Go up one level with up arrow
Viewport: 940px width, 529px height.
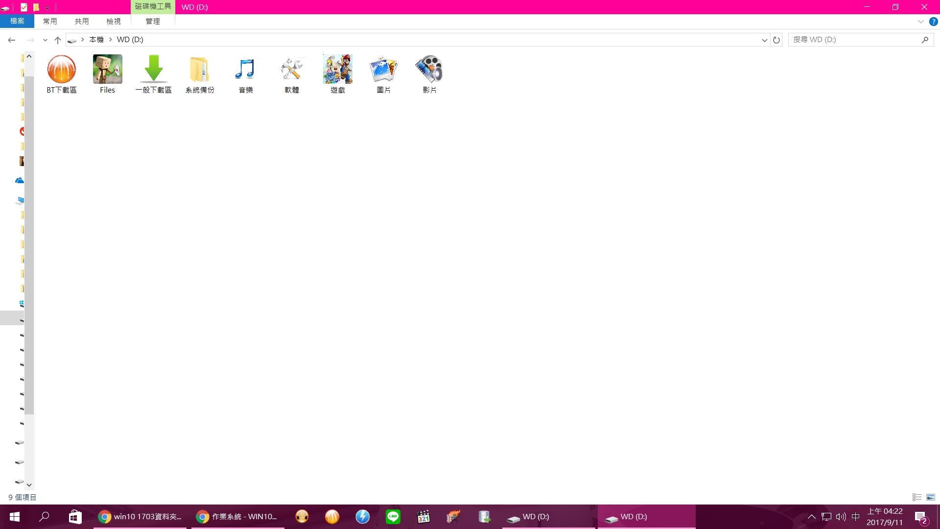tap(58, 40)
